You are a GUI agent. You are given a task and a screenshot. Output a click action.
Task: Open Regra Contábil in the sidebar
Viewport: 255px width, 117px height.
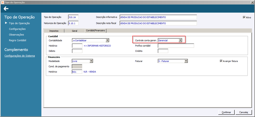pos(18,40)
